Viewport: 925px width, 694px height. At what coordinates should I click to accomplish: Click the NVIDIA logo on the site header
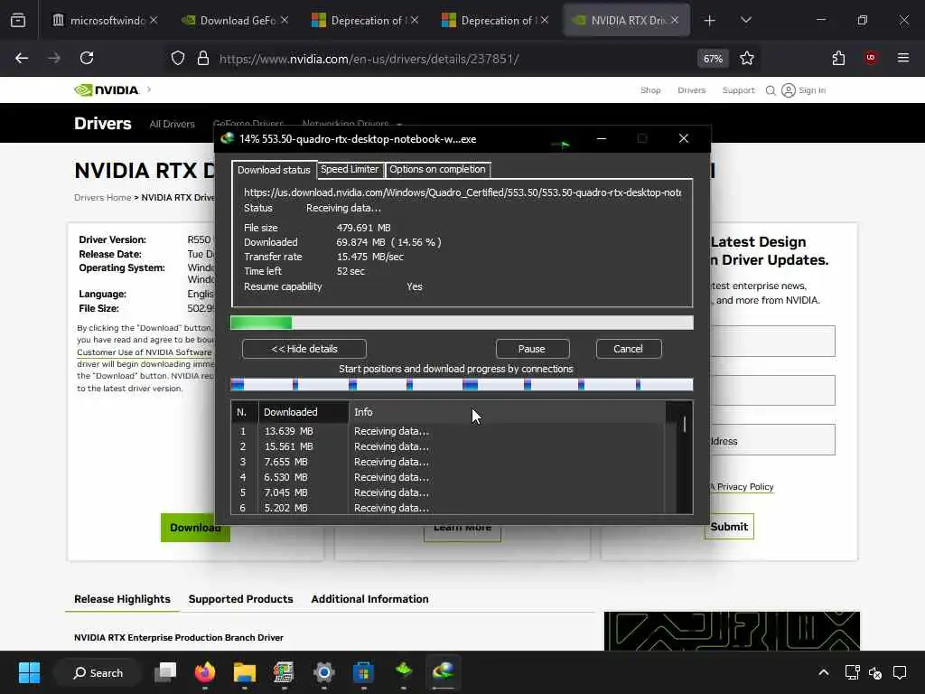[107, 89]
